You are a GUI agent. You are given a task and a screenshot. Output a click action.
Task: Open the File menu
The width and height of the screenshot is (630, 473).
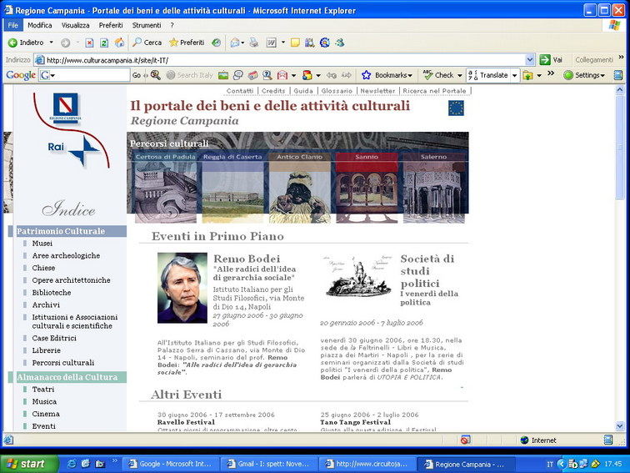point(12,25)
